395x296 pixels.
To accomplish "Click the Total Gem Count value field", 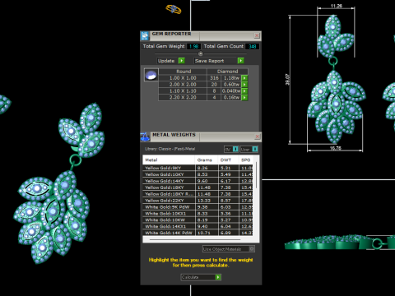I will 252,46.
